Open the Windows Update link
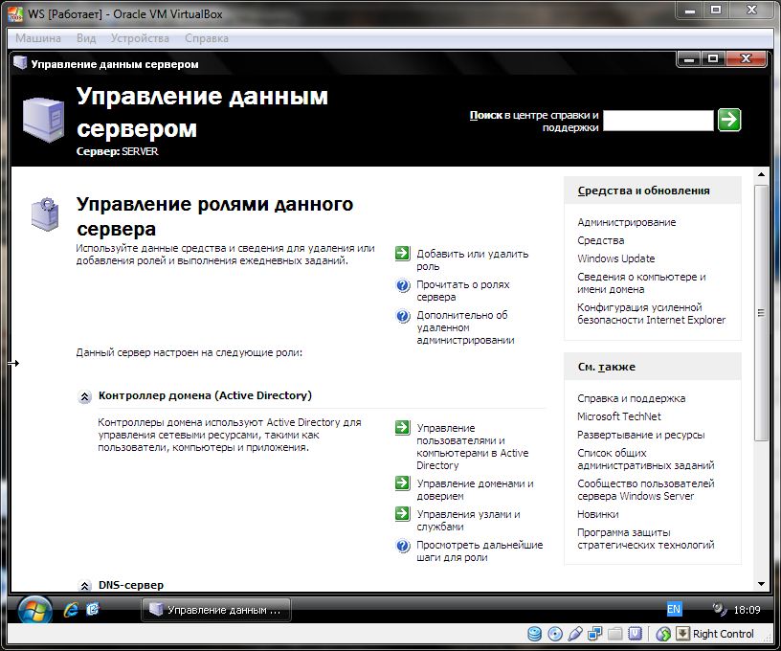Viewport: 781px width, 651px height. tap(616, 258)
